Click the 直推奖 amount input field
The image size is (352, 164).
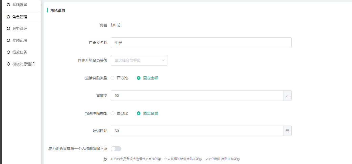click(197, 96)
